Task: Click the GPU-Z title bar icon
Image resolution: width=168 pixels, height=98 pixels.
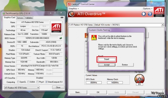Action: pyautogui.click(x=4, y=13)
